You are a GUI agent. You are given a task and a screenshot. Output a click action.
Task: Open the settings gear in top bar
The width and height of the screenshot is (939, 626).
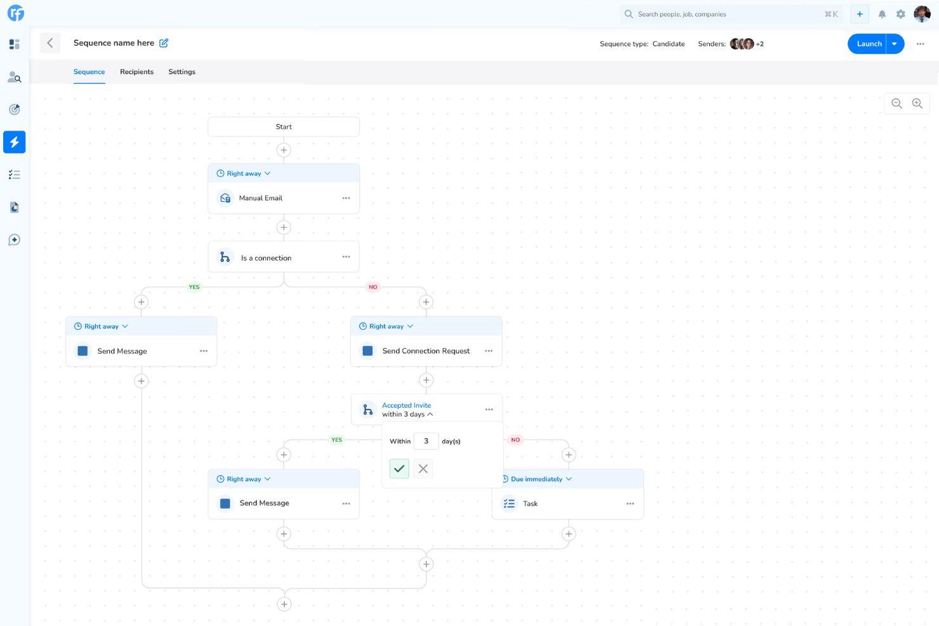tap(901, 14)
